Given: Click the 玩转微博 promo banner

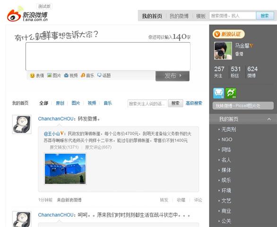Looking at the screenshot, I should [243, 106].
